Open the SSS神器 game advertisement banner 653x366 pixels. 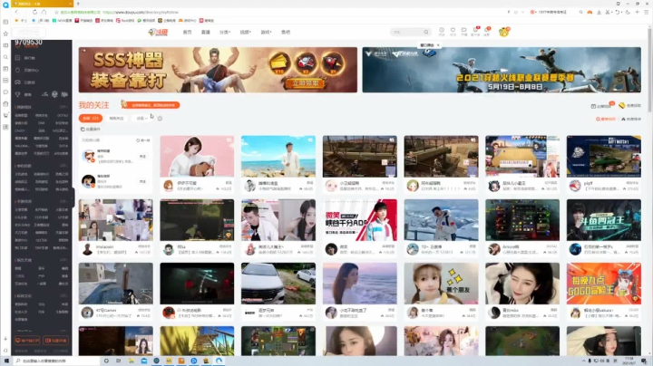coord(218,70)
